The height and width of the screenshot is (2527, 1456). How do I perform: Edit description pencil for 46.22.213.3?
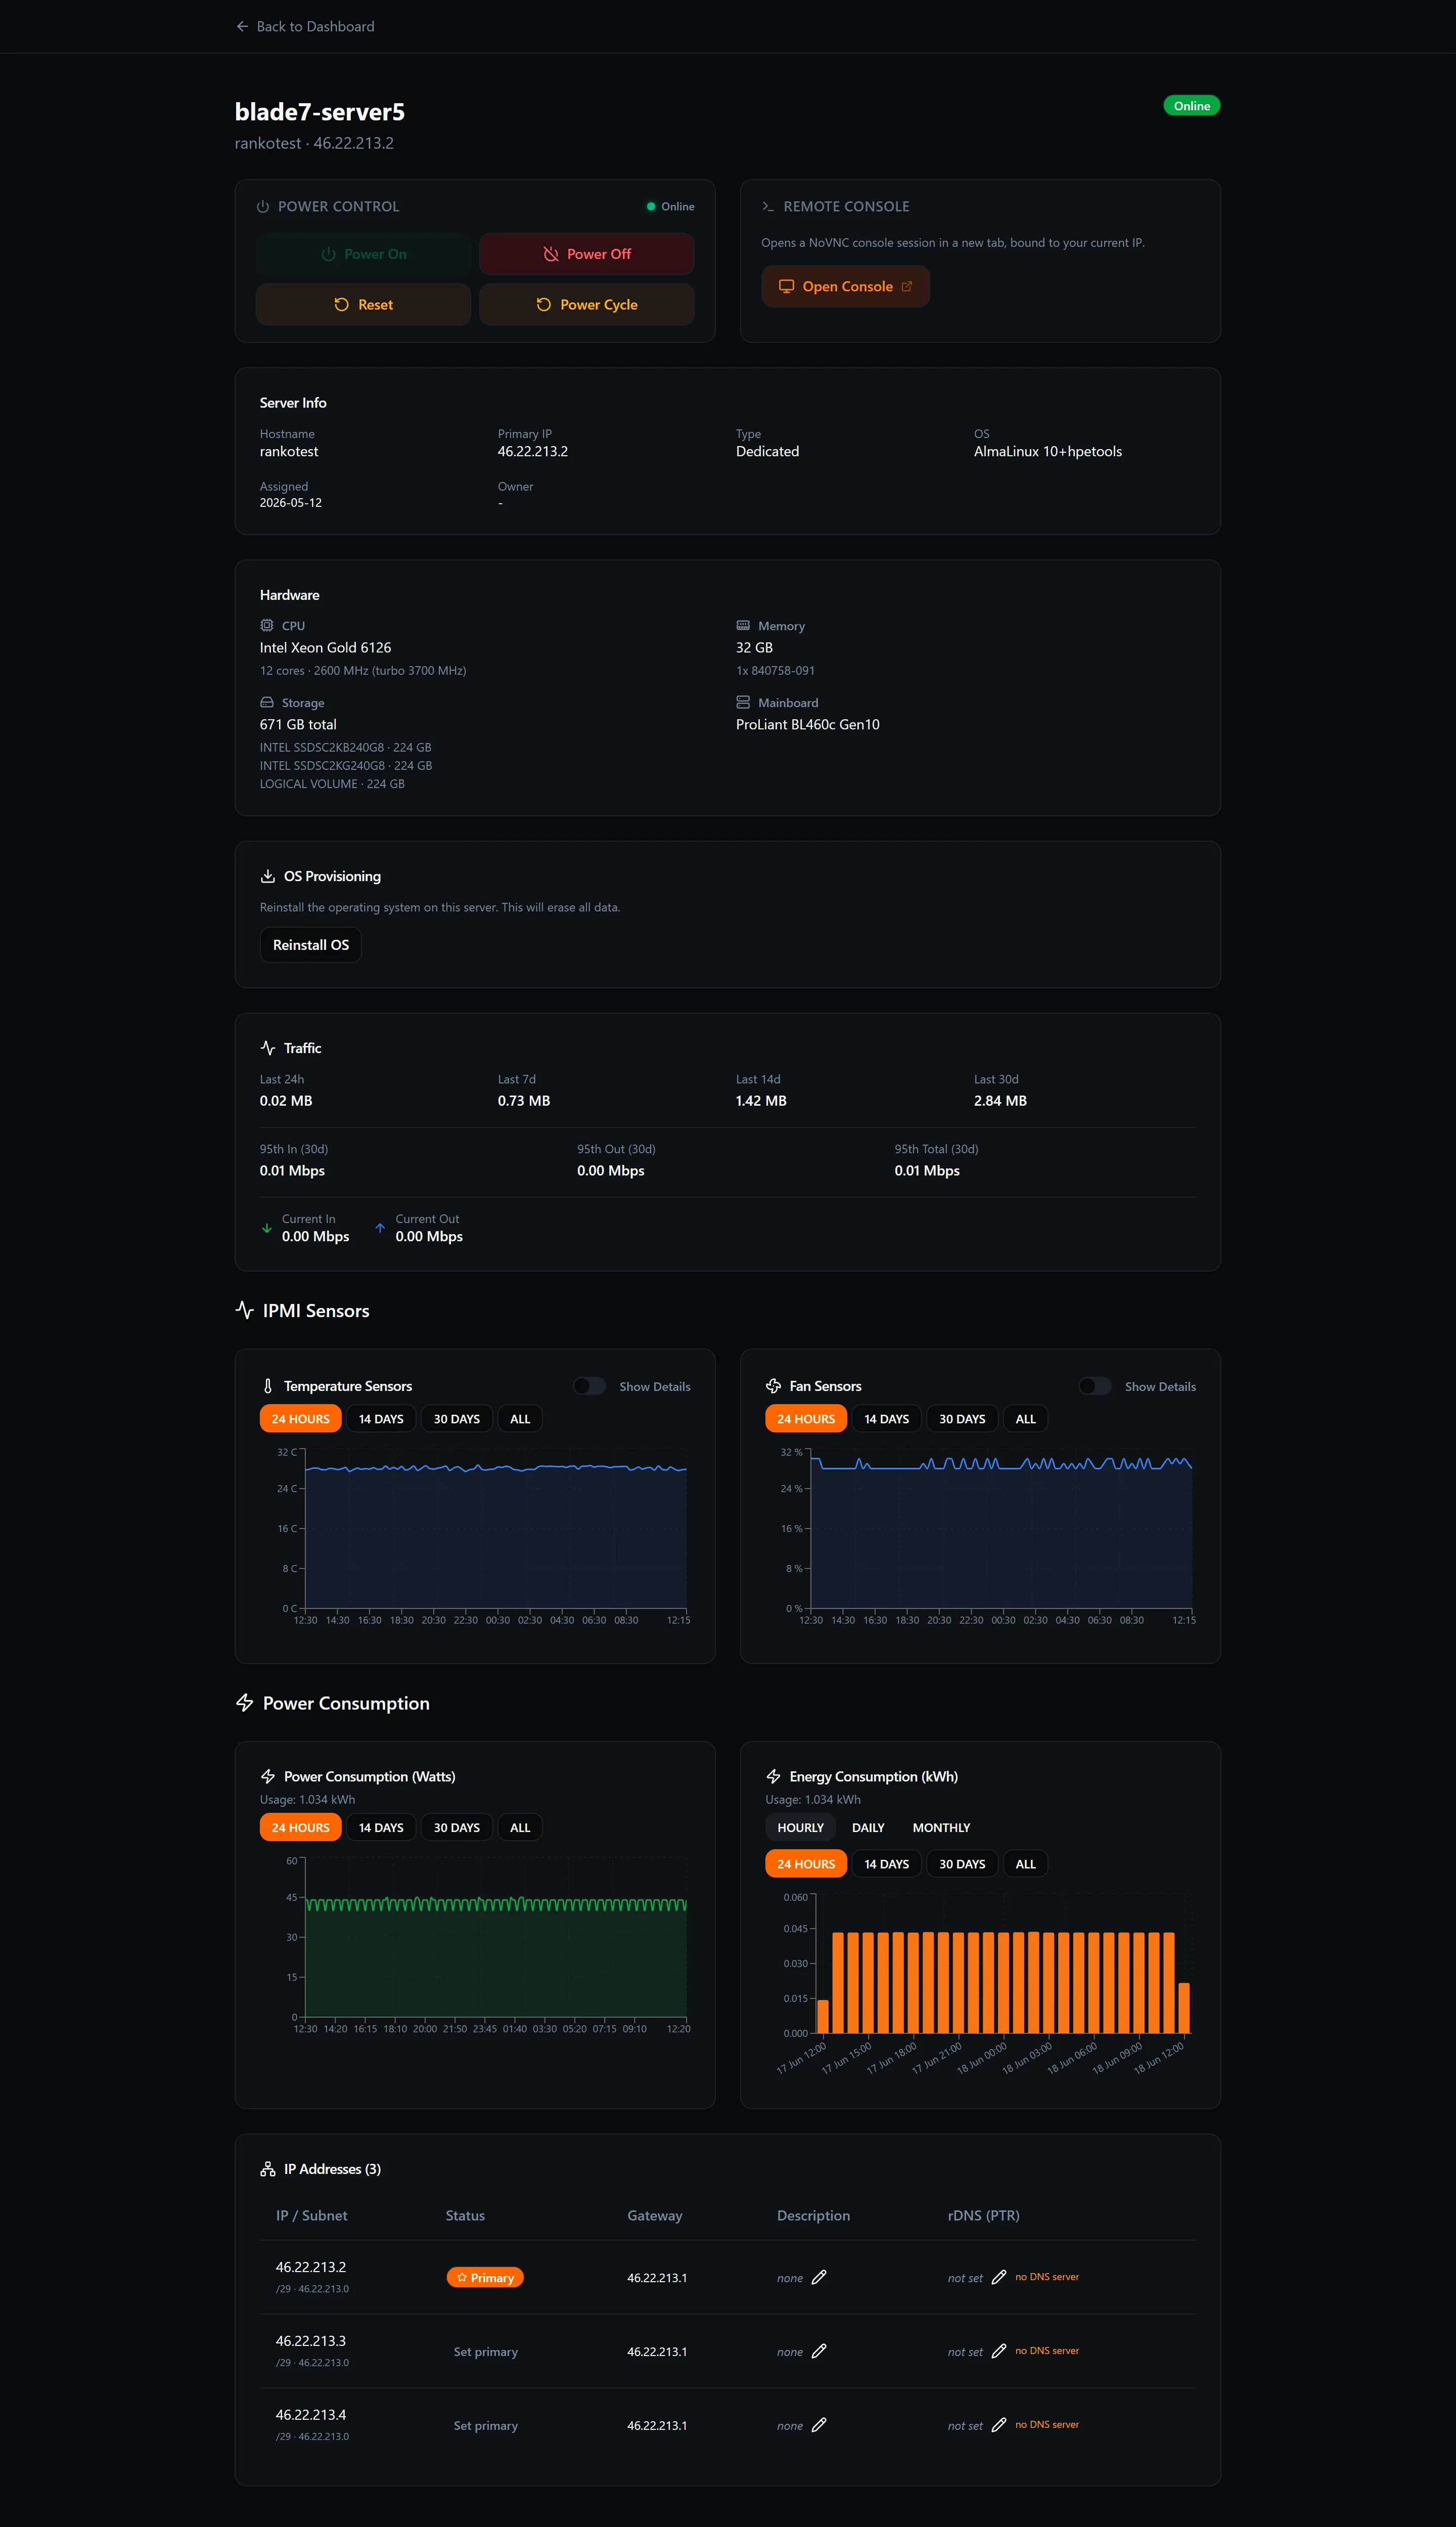point(819,2351)
